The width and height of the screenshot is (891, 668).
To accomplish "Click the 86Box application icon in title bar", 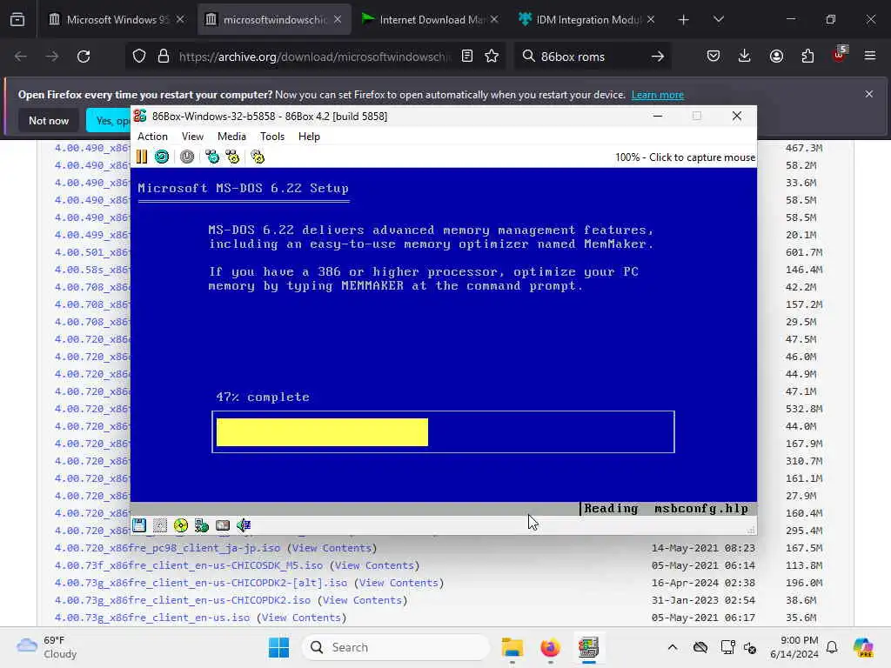I will (140, 116).
